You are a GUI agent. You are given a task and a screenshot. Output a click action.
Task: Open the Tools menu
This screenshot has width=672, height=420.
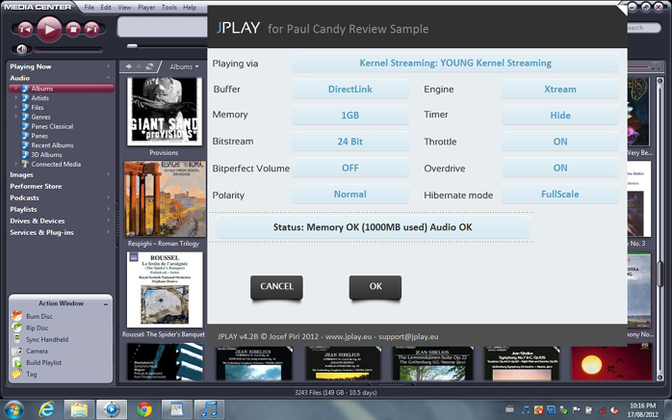[x=168, y=8]
